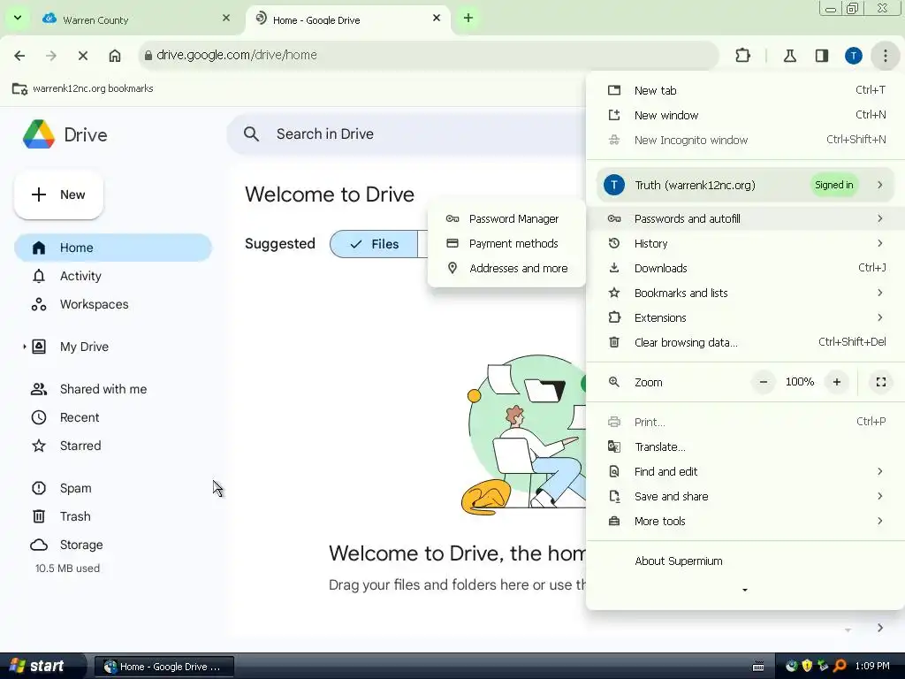The height and width of the screenshot is (679, 905).
Task: Click the forward navigation arrow
Action: pos(50,56)
